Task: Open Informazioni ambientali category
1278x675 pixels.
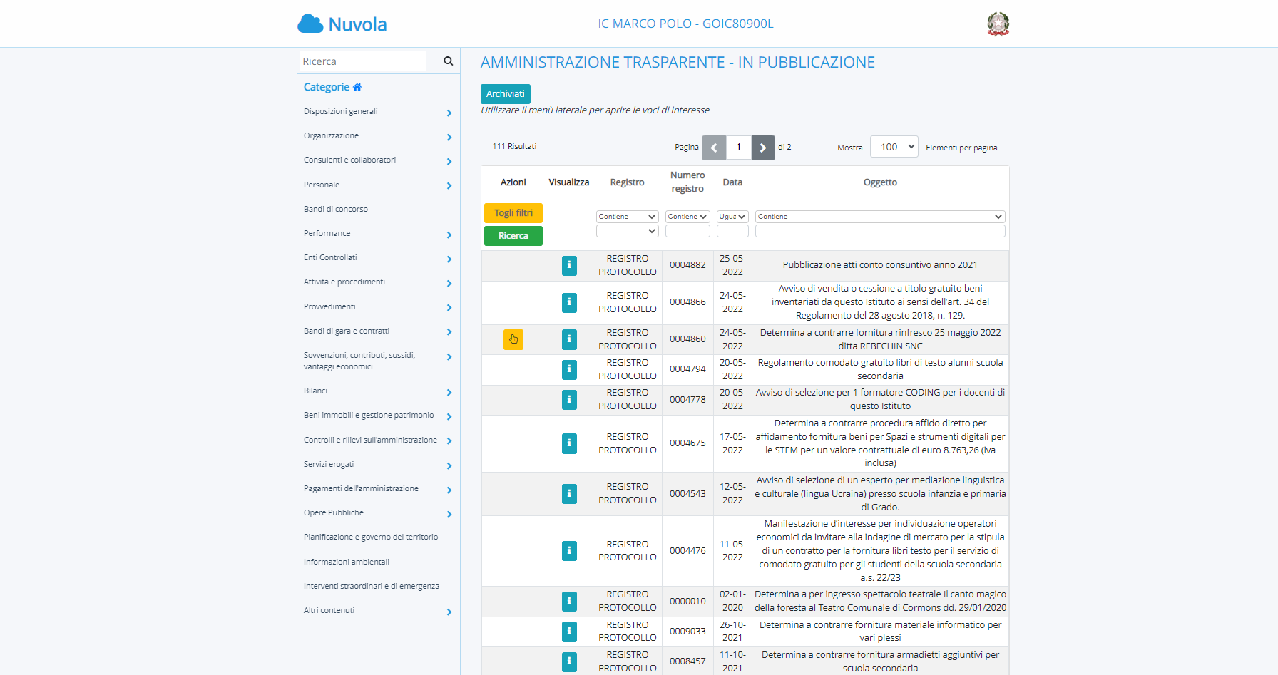Action: tap(347, 562)
